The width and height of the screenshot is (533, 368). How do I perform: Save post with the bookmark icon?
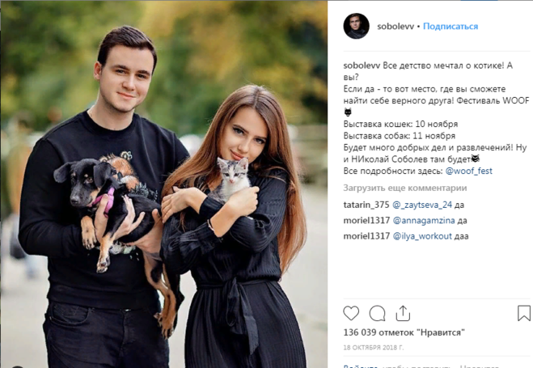point(524,313)
